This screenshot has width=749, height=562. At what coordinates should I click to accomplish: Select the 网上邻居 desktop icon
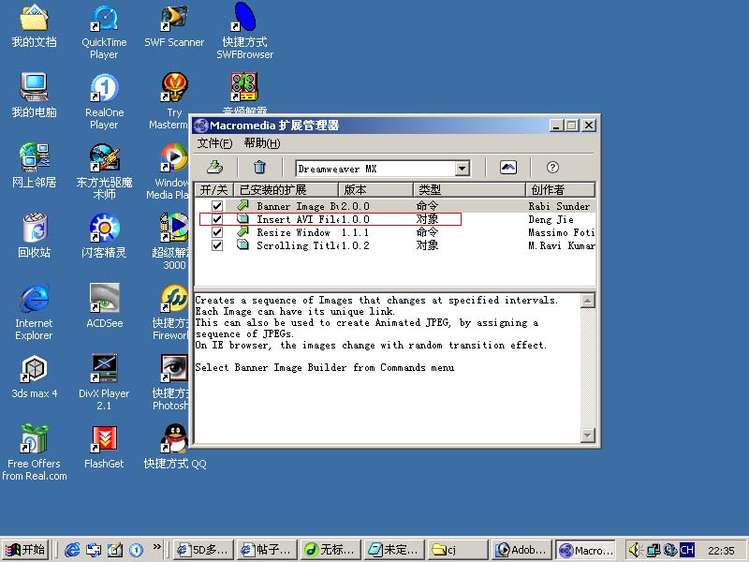(34, 166)
